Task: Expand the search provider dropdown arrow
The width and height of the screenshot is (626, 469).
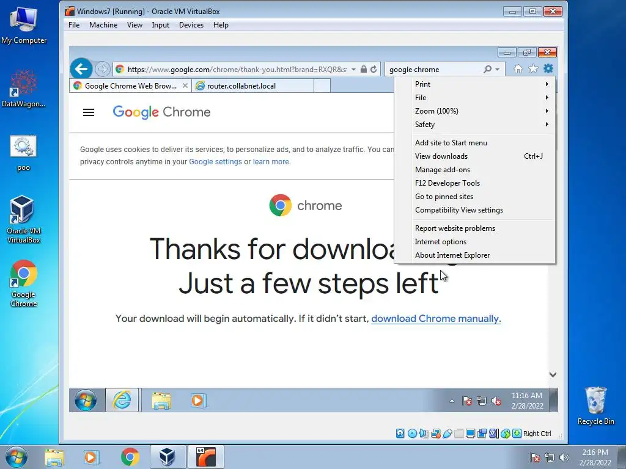Action: (x=498, y=70)
